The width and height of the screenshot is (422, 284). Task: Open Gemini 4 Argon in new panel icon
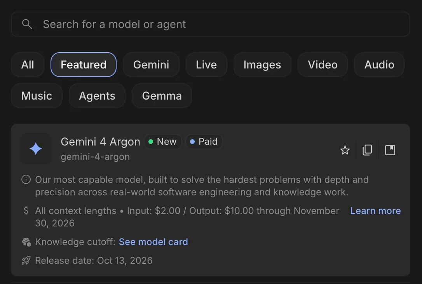point(390,150)
